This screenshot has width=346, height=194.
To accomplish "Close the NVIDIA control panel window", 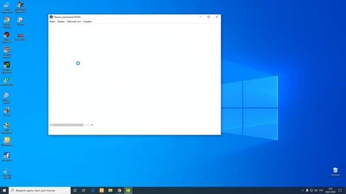I will (x=217, y=17).
